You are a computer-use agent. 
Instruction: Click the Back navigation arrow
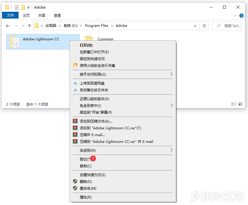pos(8,26)
